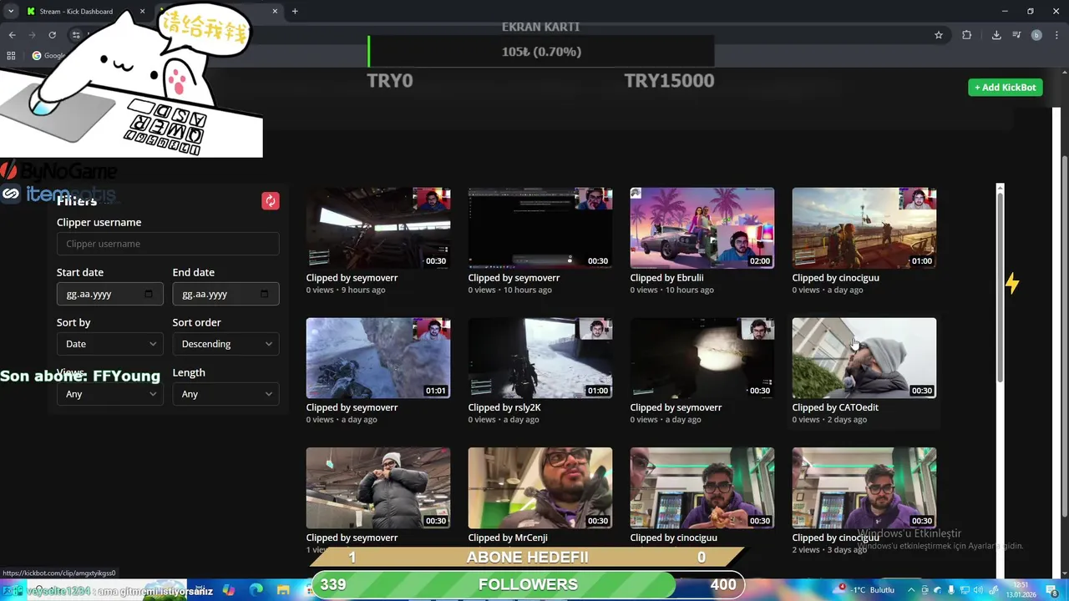Open cinociguu 01:00 clip from a day ago
This screenshot has width=1069, height=601.
(x=864, y=228)
